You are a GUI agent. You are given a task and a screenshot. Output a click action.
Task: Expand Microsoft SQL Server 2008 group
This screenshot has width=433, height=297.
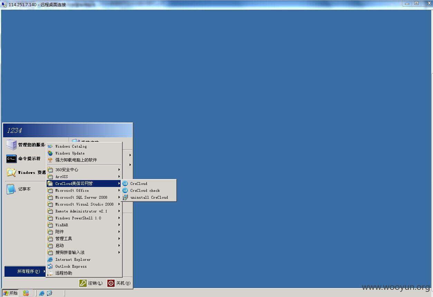click(84, 197)
